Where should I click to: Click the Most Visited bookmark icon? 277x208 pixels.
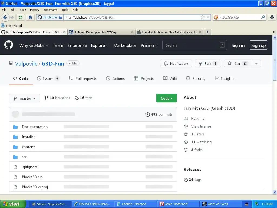3,25
